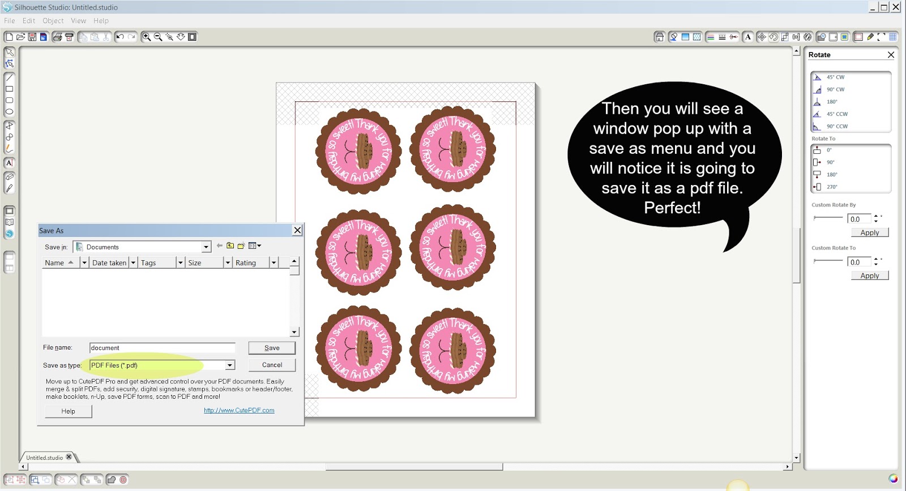Image resolution: width=906 pixels, height=491 pixels.
Task: Click the Undo arrow icon
Action: 120,37
